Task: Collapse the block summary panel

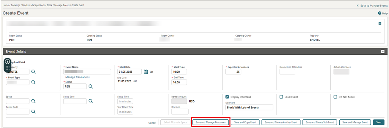Action: 380,24
